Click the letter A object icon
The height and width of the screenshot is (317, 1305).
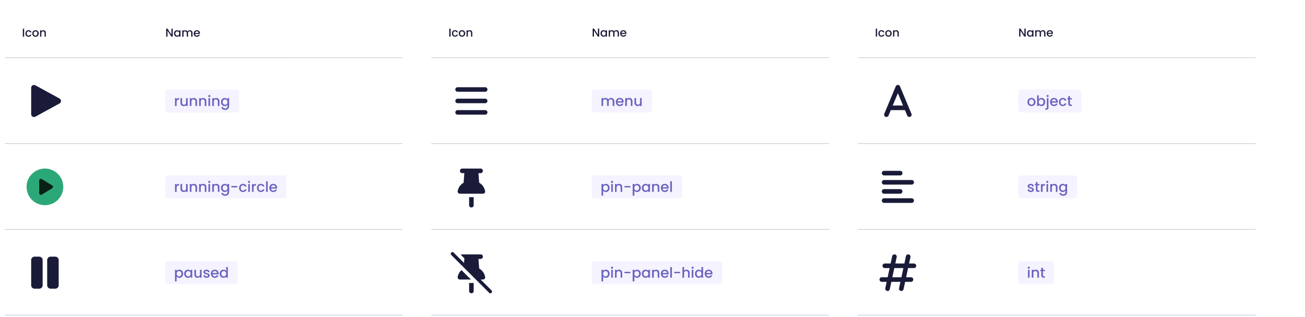click(898, 101)
